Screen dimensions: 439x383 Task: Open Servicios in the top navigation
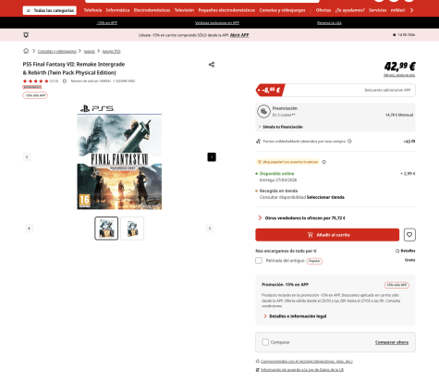[378, 10]
